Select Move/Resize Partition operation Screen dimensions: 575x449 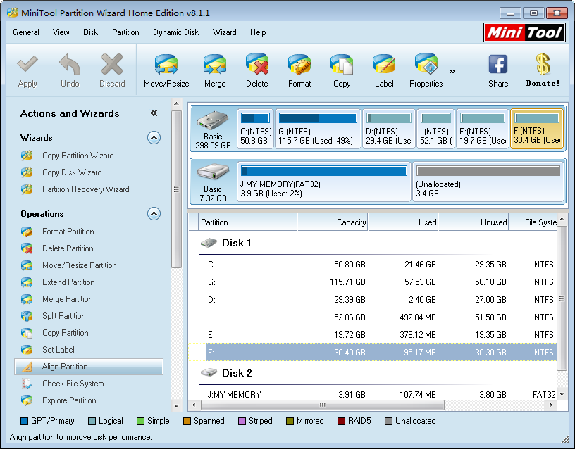(79, 265)
